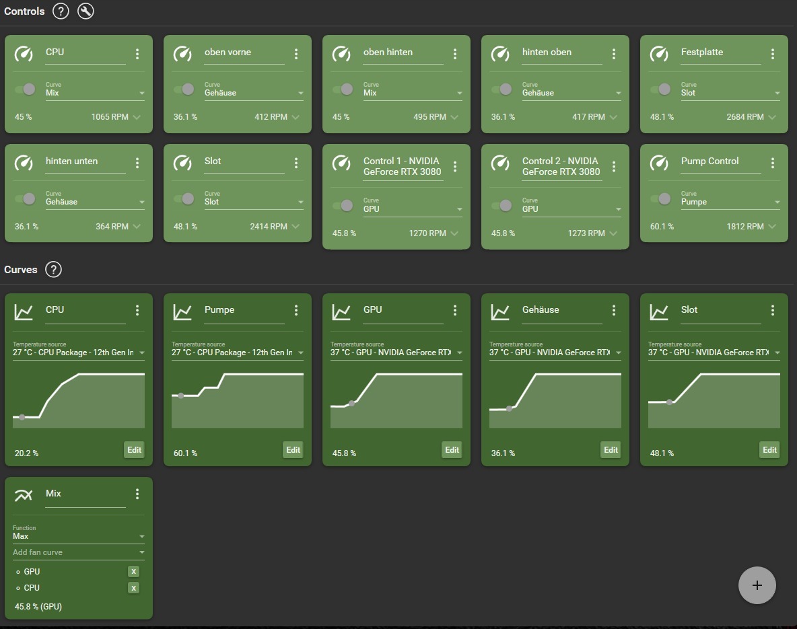Image resolution: width=797 pixels, height=629 pixels.
Task: Open Curve dropdown on oben vorne card
Action: (254, 90)
